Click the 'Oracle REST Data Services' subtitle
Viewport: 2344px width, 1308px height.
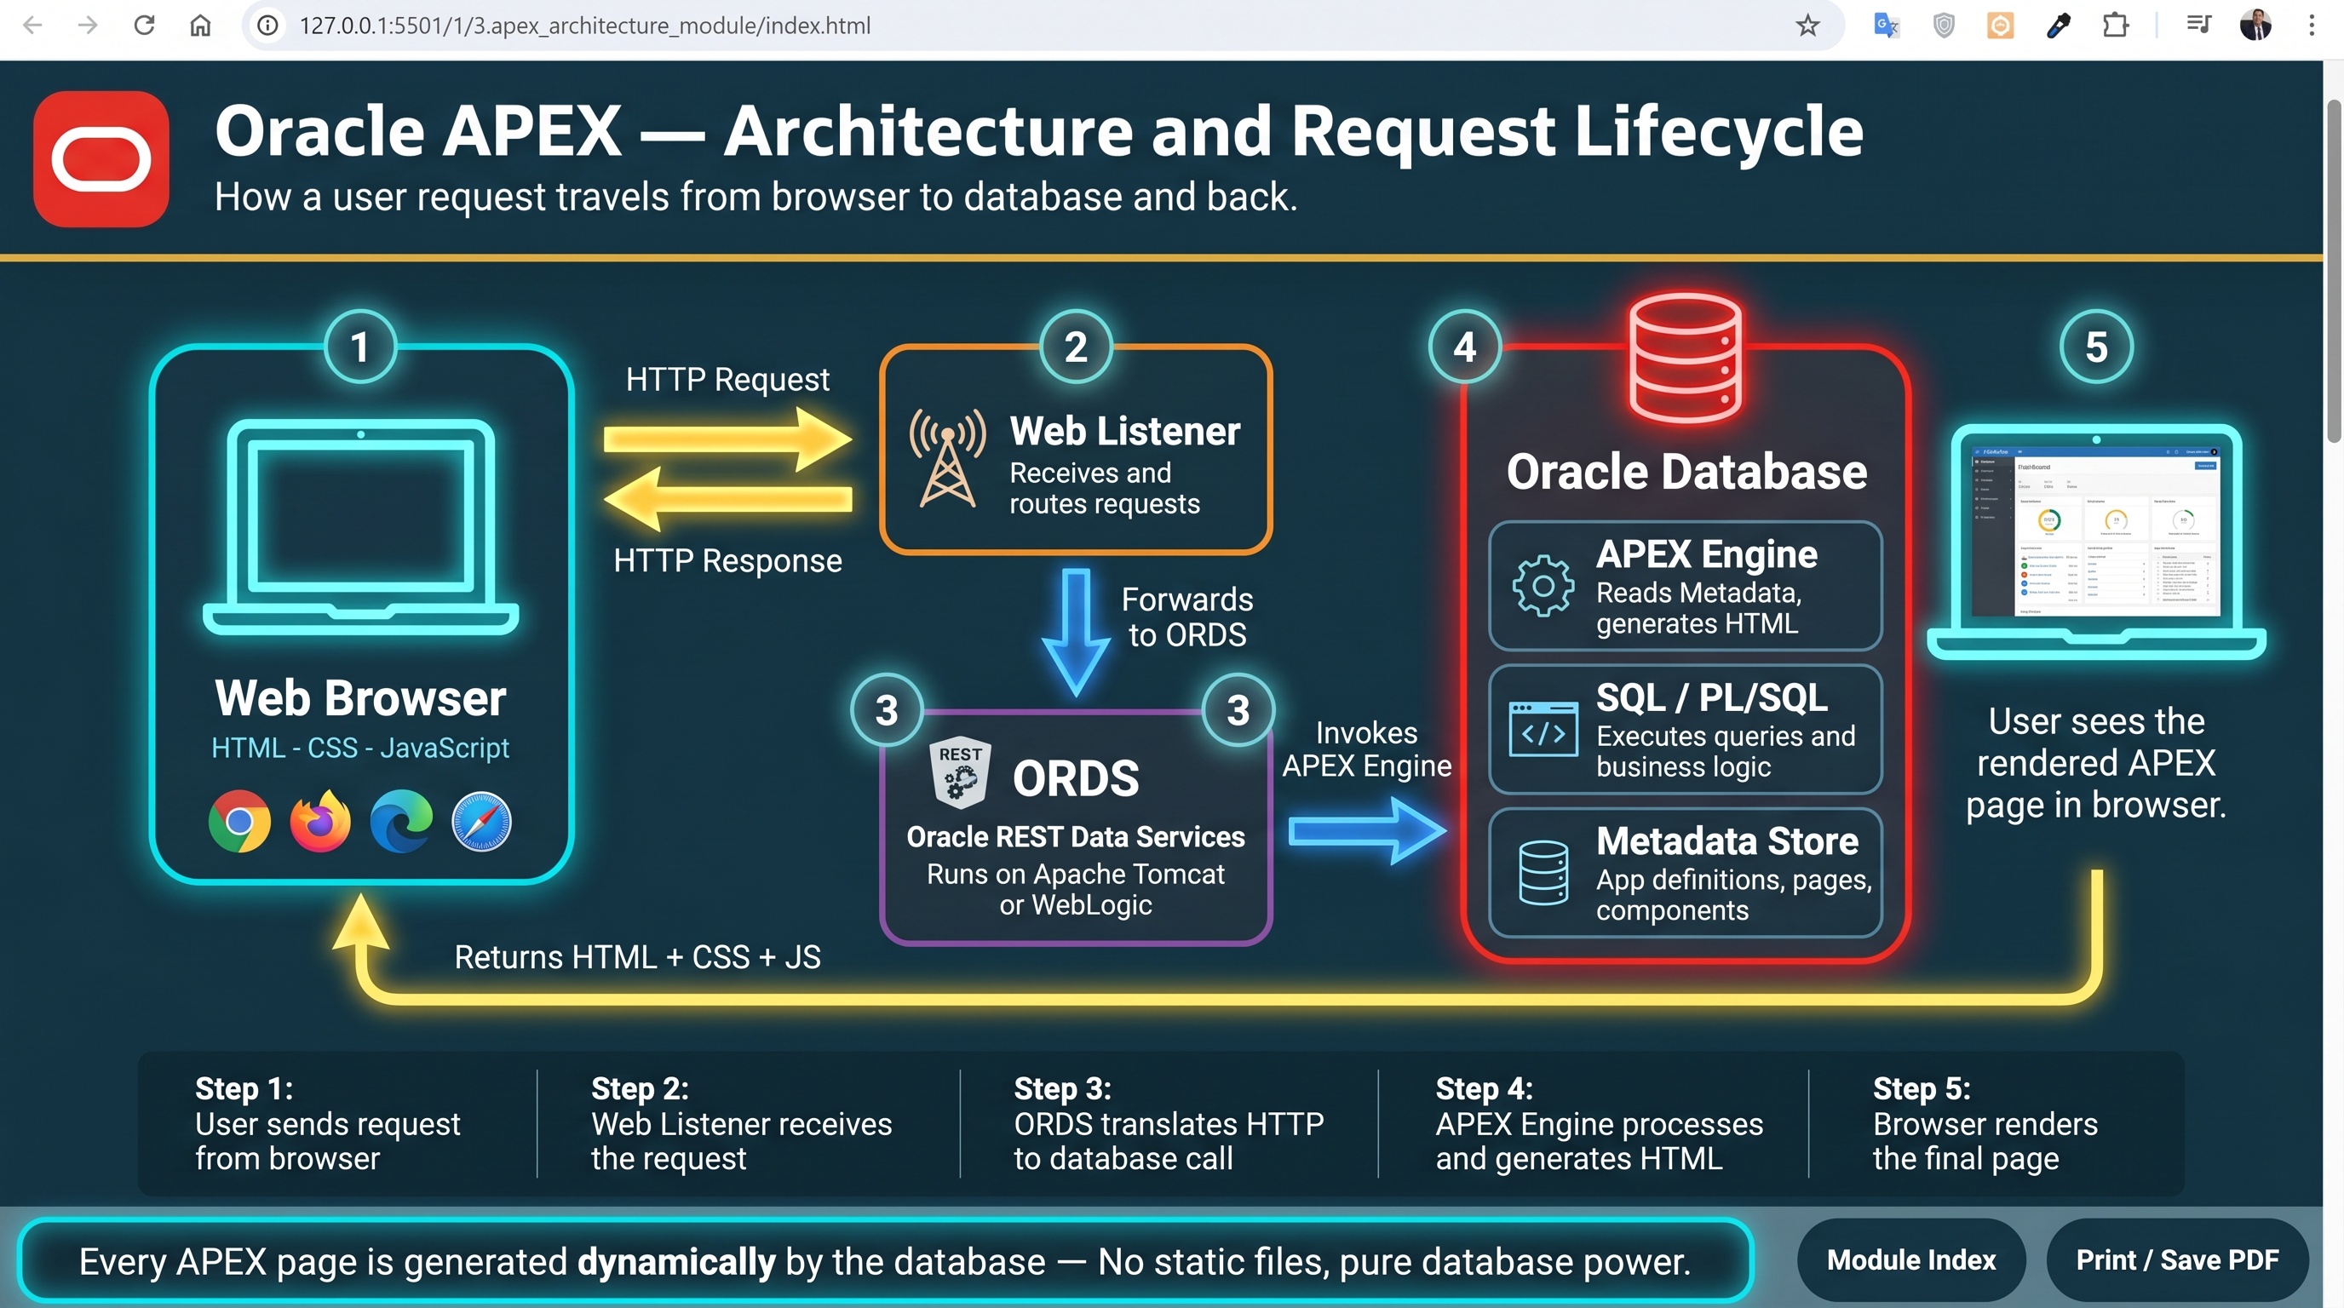coord(1076,837)
